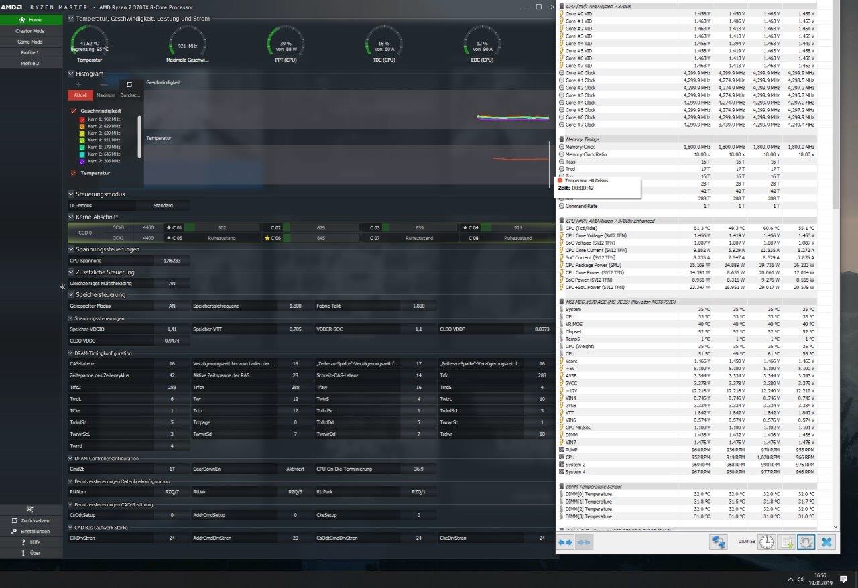Collapse the Histogram section
Screen dimensions: 858x588
tap(71, 74)
